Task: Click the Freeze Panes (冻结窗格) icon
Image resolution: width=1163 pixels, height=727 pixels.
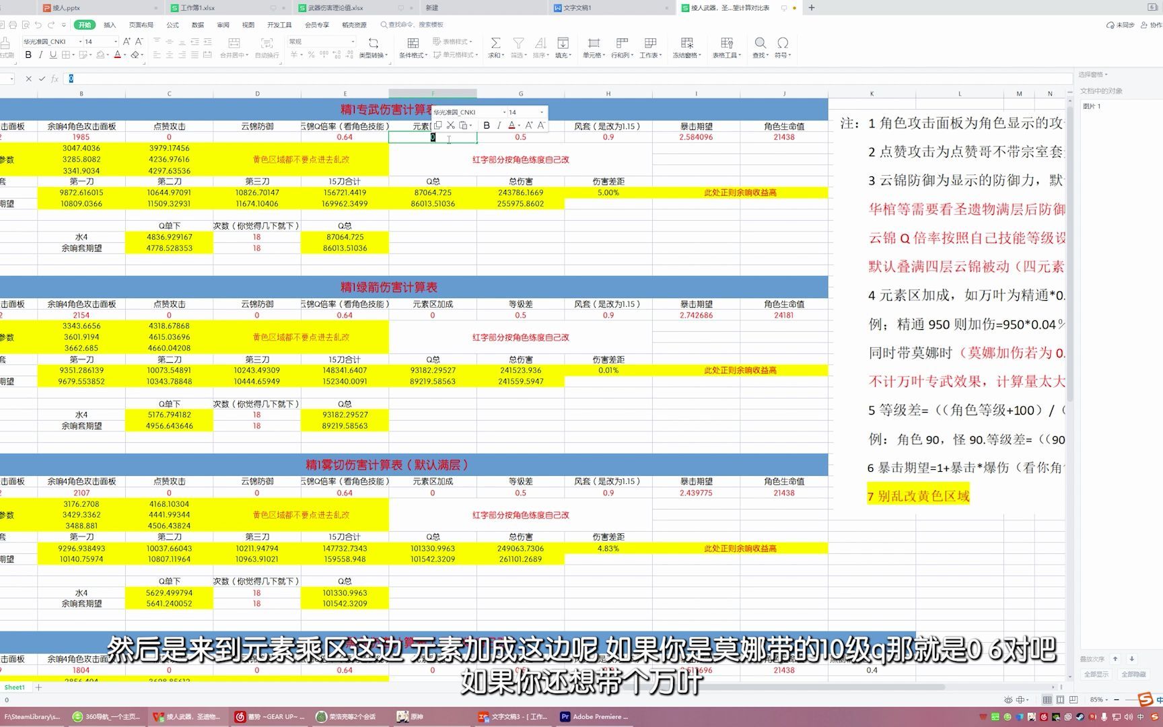Action: (686, 42)
